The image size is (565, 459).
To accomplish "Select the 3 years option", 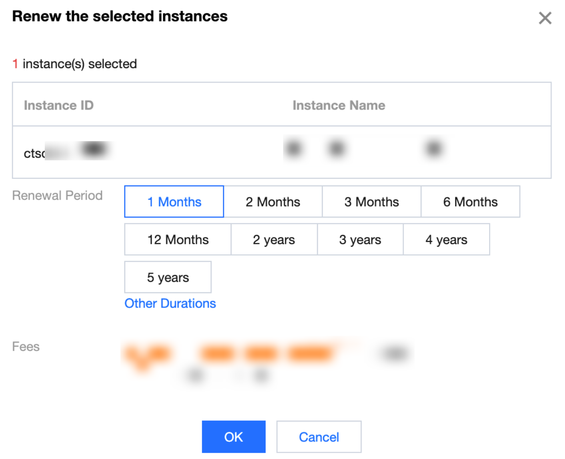I will tap(360, 239).
